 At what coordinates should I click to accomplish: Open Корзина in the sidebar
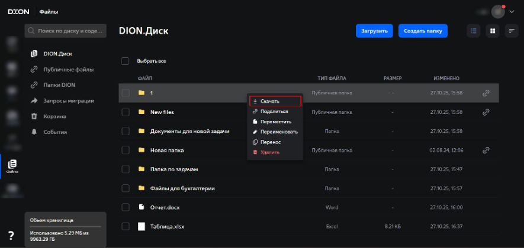point(54,116)
